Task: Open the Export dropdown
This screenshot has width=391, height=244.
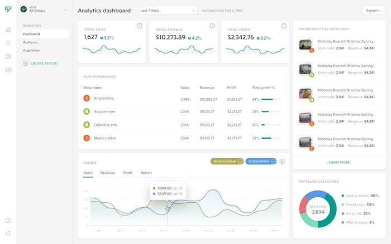Action: (x=373, y=11)
